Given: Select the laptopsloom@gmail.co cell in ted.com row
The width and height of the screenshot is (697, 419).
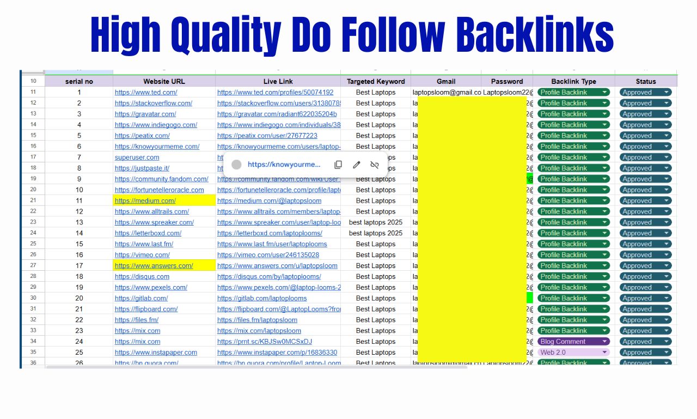Looking at the screenshot, I should (447, 93).
